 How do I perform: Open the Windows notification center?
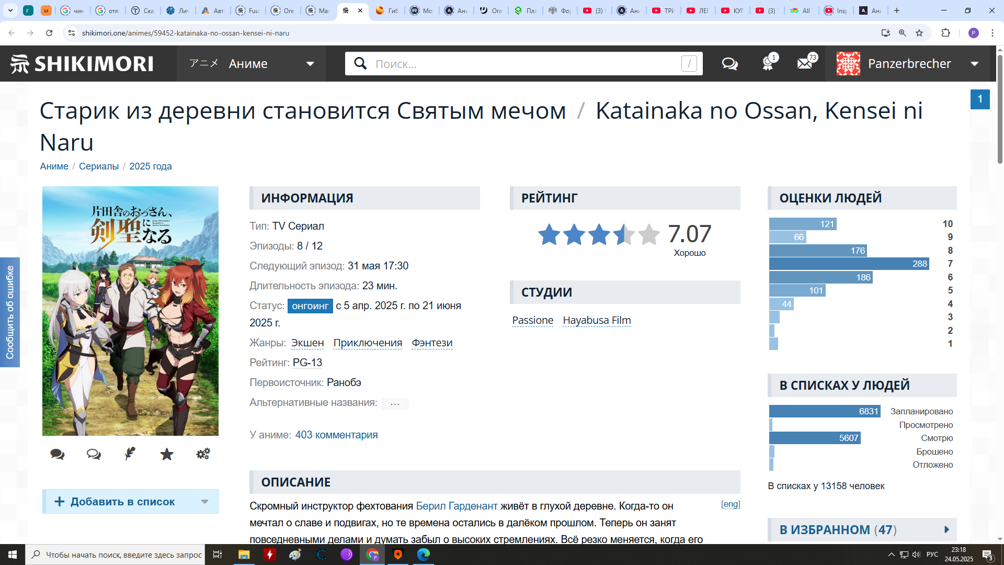pyautogui.click(x=988, y=555)
